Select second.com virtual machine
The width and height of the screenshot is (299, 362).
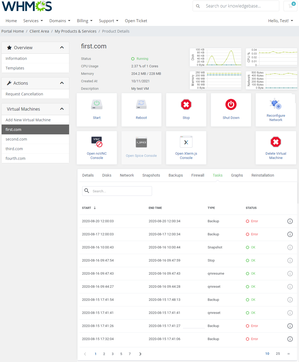click(x=35, y=139)
